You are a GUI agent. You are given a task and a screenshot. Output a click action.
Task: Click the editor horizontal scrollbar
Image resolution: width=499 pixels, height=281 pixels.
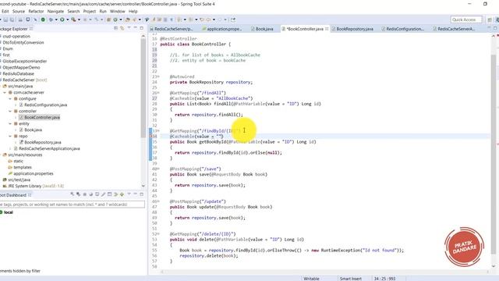pyautogui.click(x=324, y=272)
